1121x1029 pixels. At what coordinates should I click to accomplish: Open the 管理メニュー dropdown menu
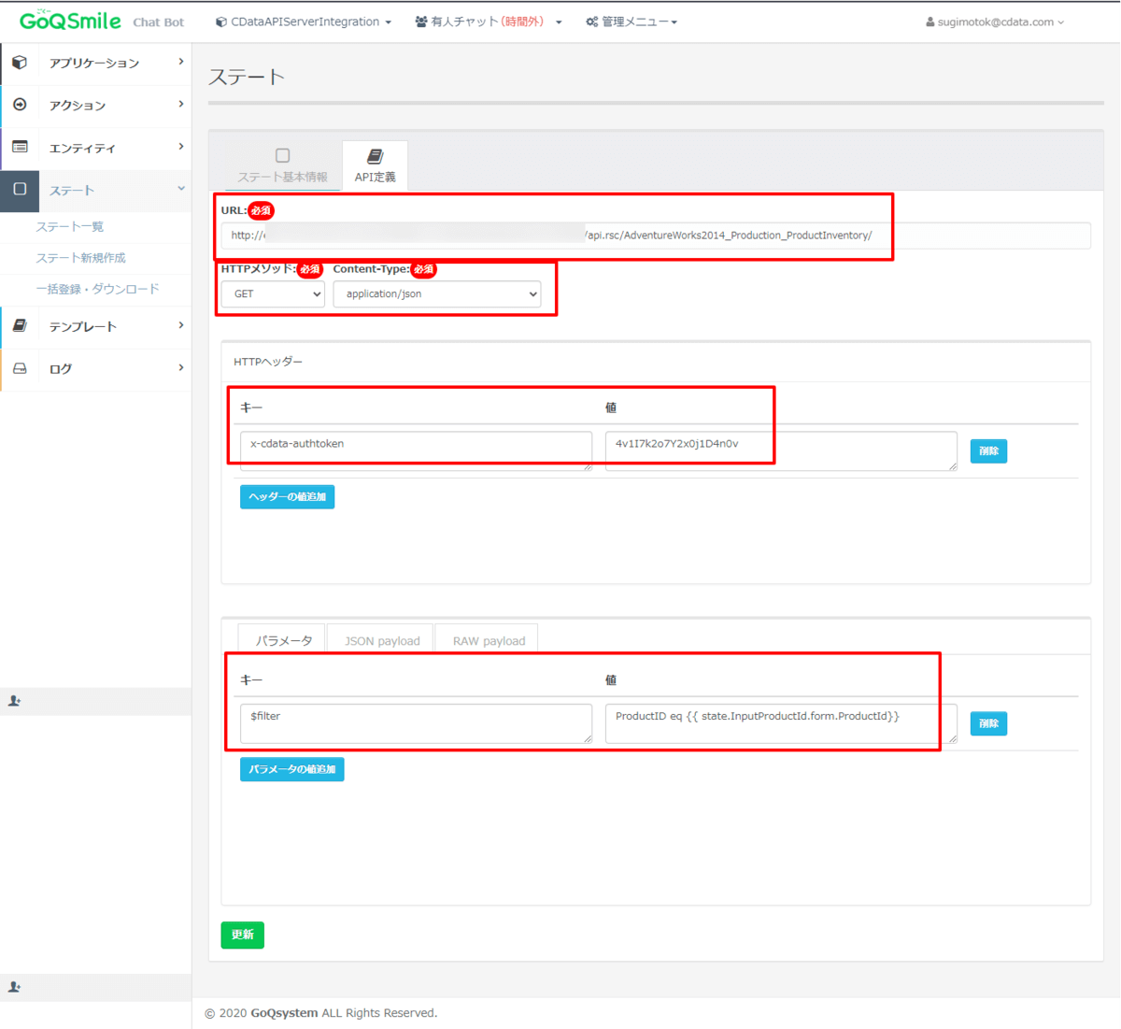coord(631,21)
